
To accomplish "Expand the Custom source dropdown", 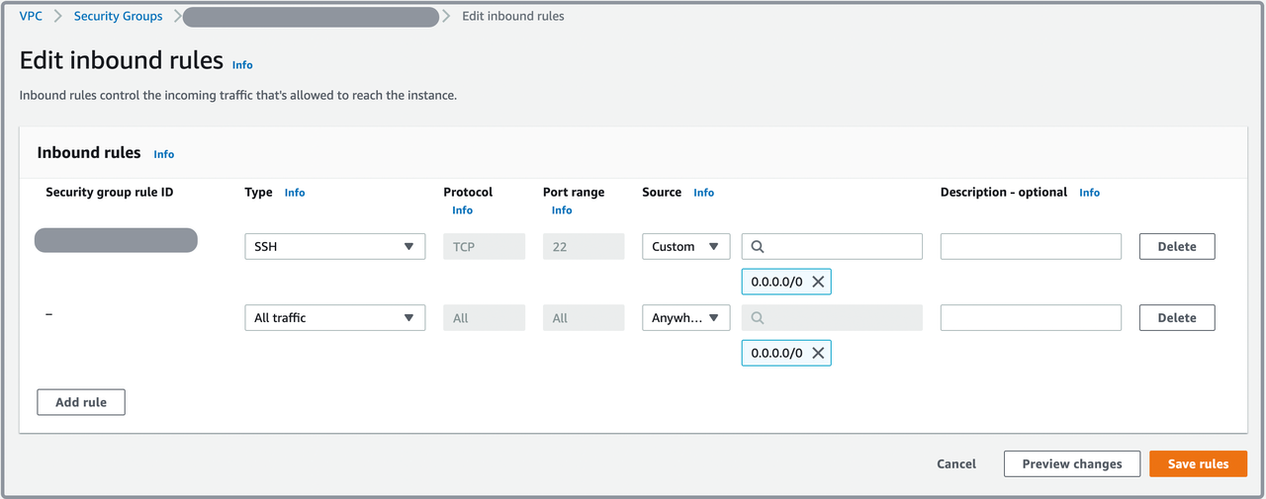I will click(x=685, y=247).
